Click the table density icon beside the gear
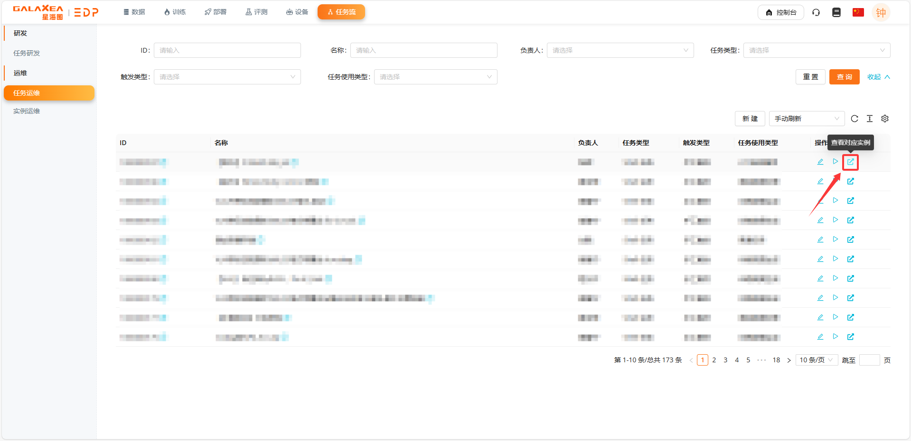The width and height of the screenshot is (911, 441). (x=869, y=119)
